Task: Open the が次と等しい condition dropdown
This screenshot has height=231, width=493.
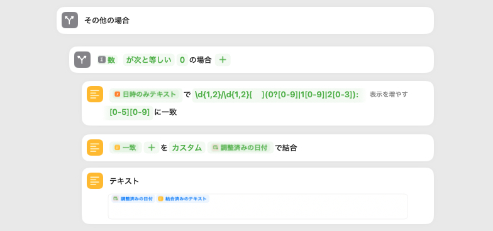Action: (148, 60)
